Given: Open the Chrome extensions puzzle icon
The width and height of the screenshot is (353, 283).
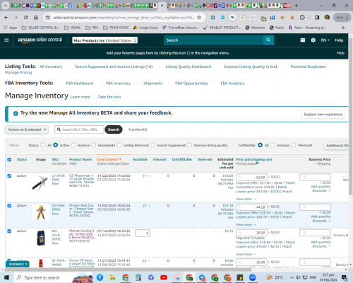Looking at the screenshot, I should click(302, 17).
